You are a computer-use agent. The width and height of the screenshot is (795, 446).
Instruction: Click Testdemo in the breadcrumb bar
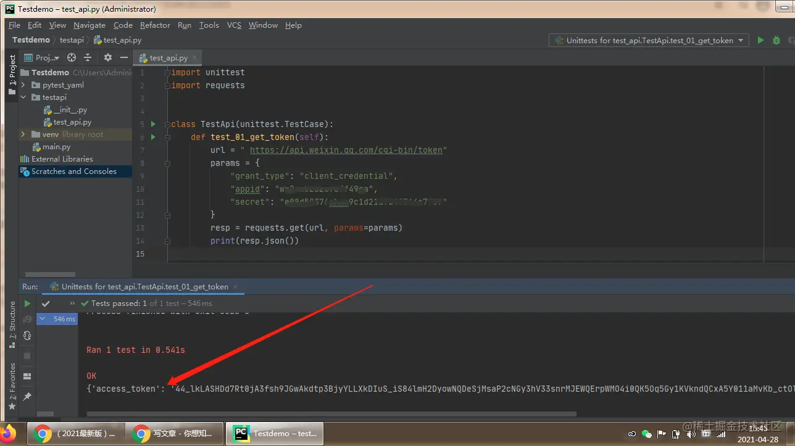(x=31, y=40)
